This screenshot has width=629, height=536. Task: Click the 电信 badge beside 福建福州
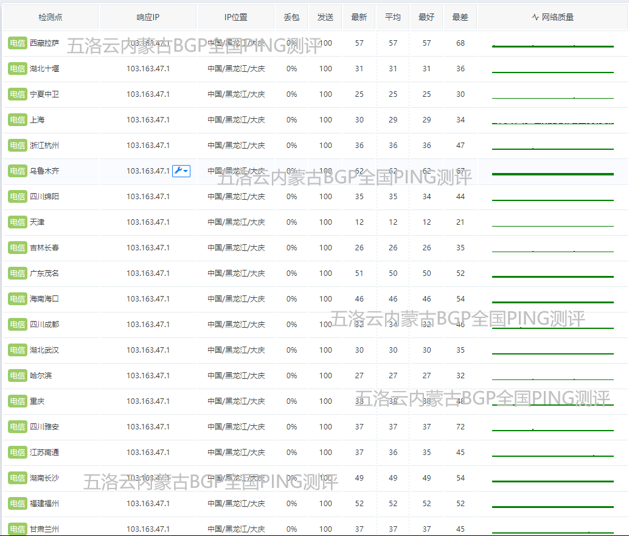click(x=18, y=504)
